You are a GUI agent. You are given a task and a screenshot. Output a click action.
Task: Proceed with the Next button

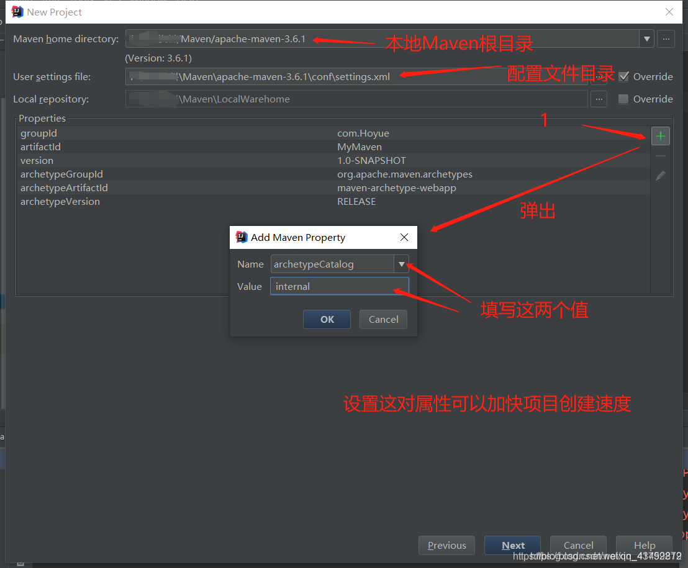(x=512, y=545)
